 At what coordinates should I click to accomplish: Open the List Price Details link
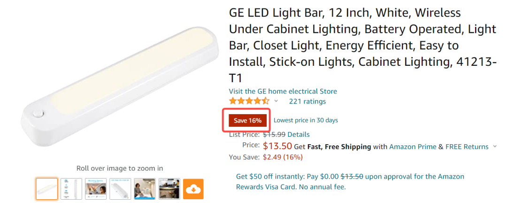pos(299,134)
